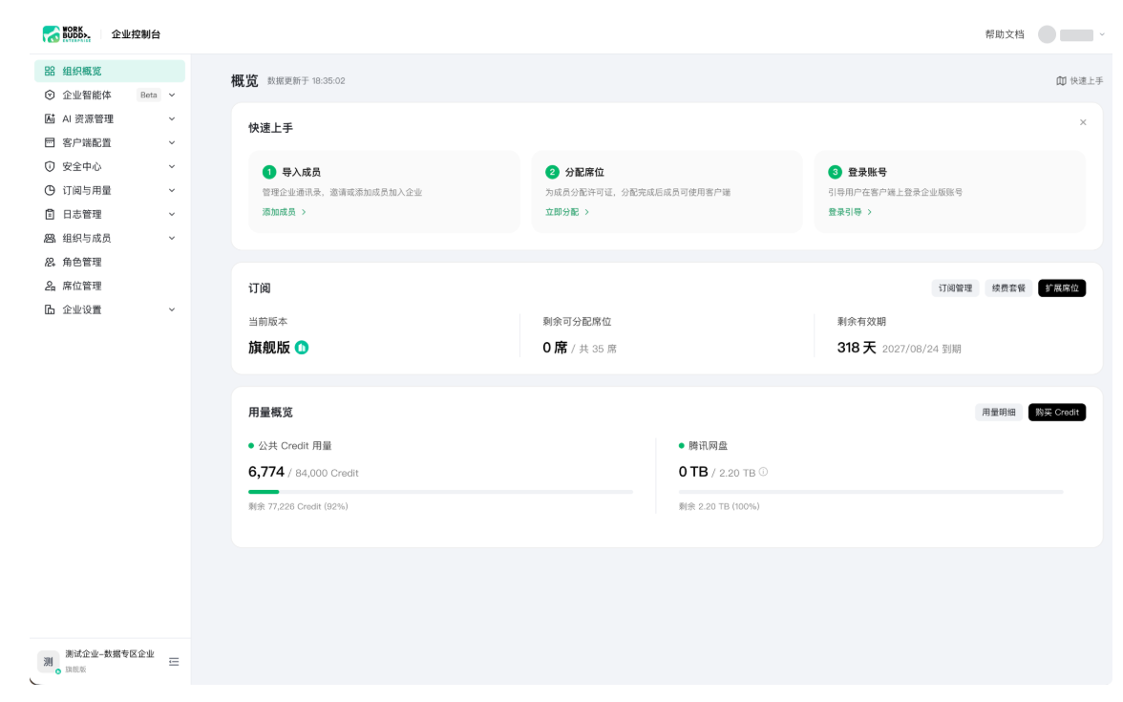1123x702 pixels.
Task: Expand the 企业智能体 submenu chevron
Action: tap(172, 95)
